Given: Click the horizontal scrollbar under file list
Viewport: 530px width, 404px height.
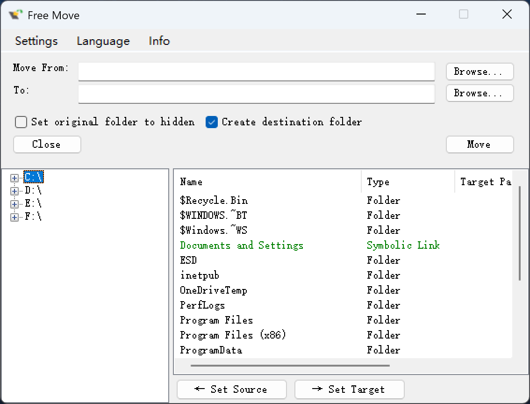Looking at the screenshot, I should pos(290,365).
